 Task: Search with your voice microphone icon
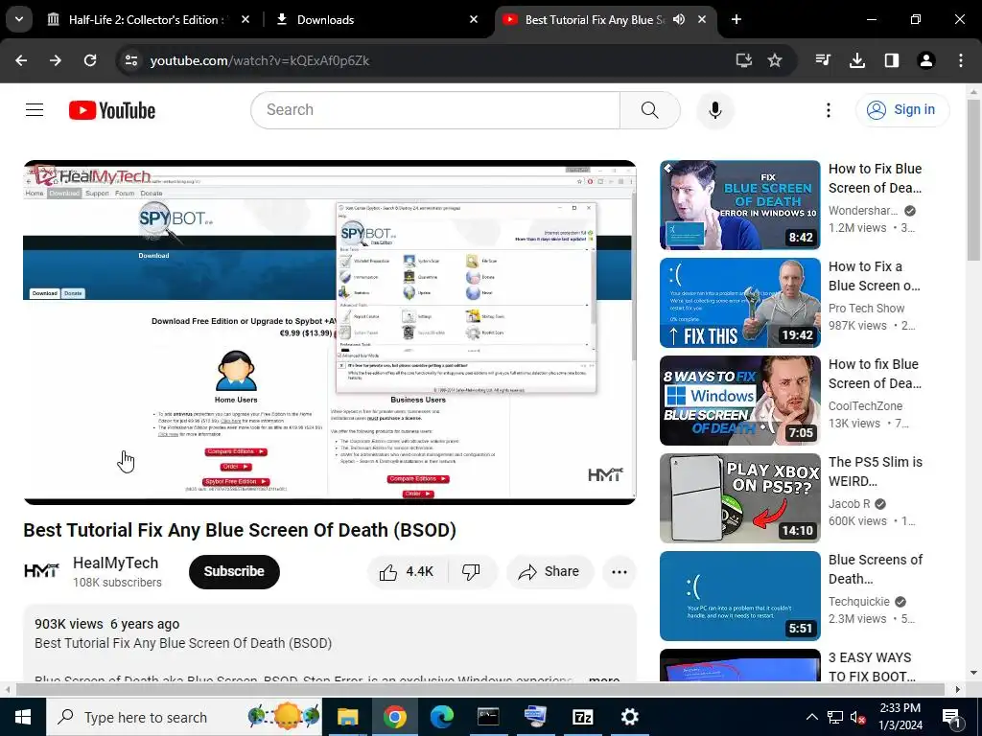(715, 110)
